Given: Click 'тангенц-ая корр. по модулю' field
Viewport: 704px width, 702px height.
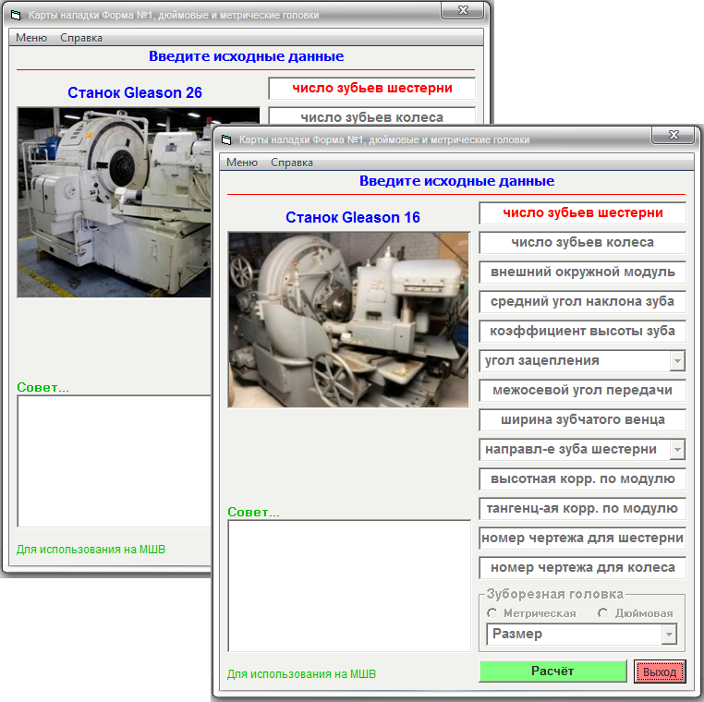Looking at the screenshot, I should [582, 509].
